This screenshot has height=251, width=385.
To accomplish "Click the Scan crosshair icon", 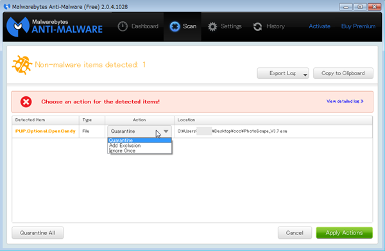I will click(175, 26).
